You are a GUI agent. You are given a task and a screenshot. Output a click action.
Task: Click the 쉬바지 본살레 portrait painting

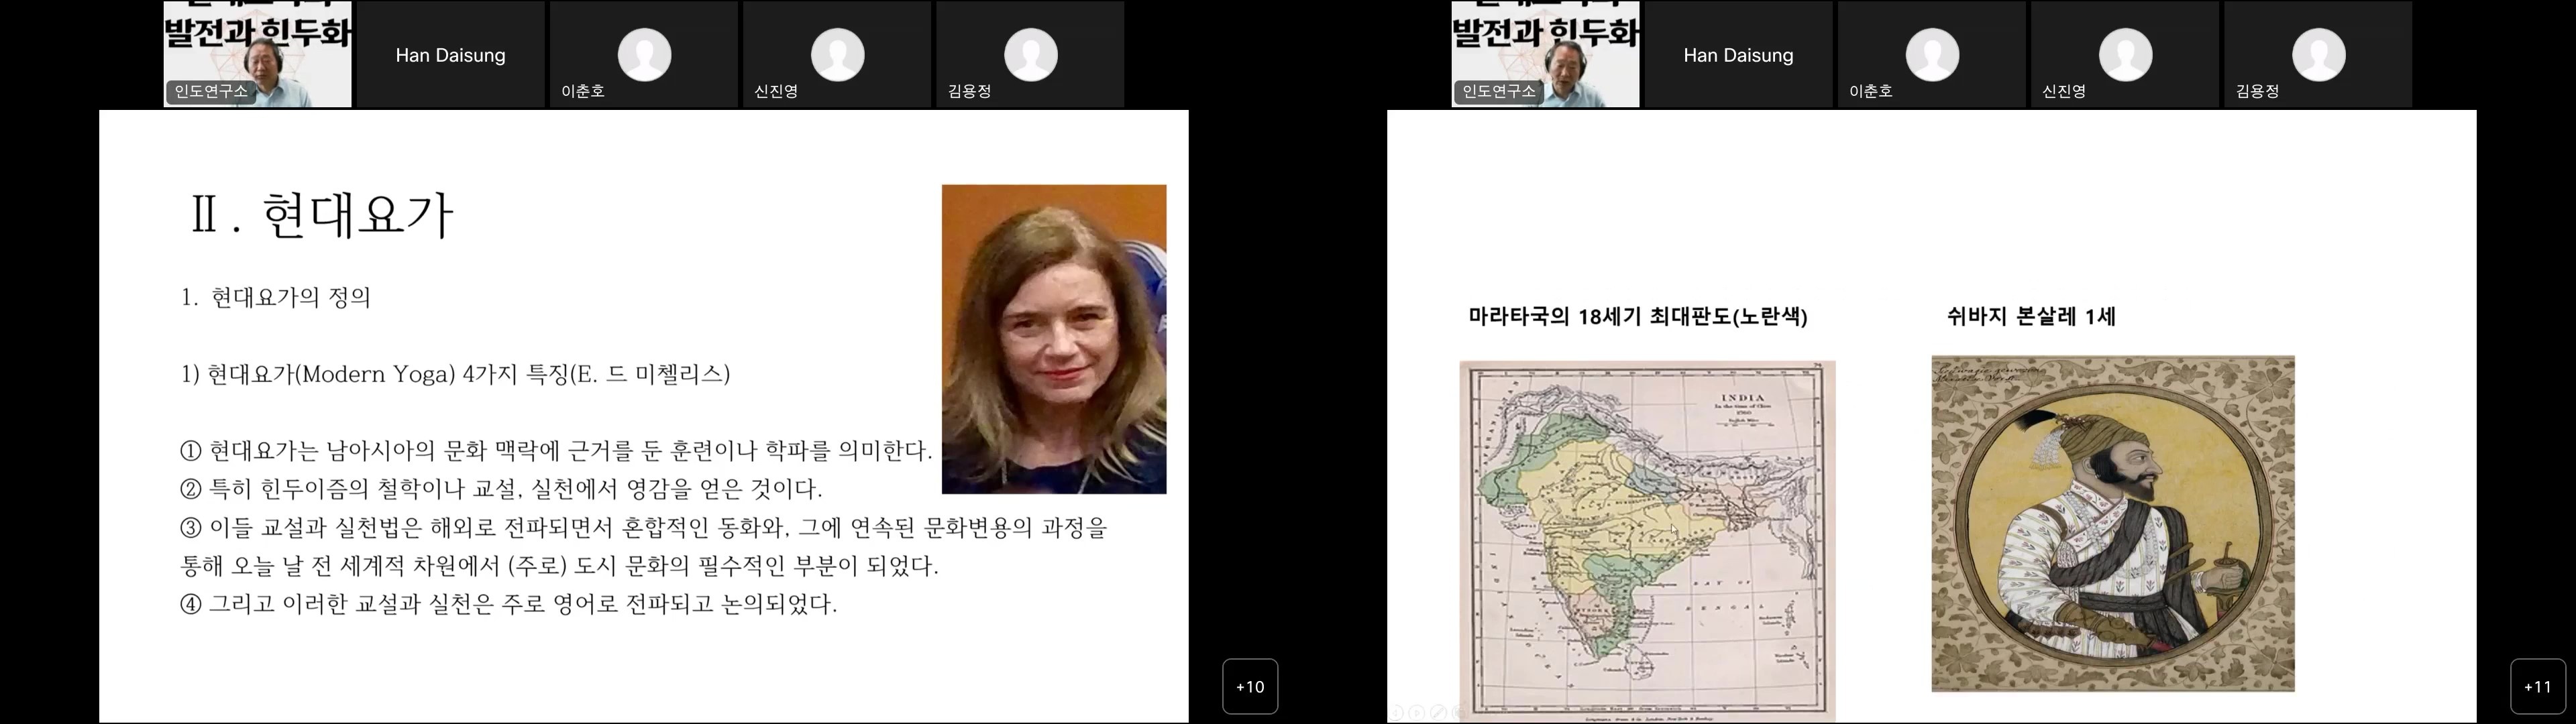click(x=2113, y=523)
